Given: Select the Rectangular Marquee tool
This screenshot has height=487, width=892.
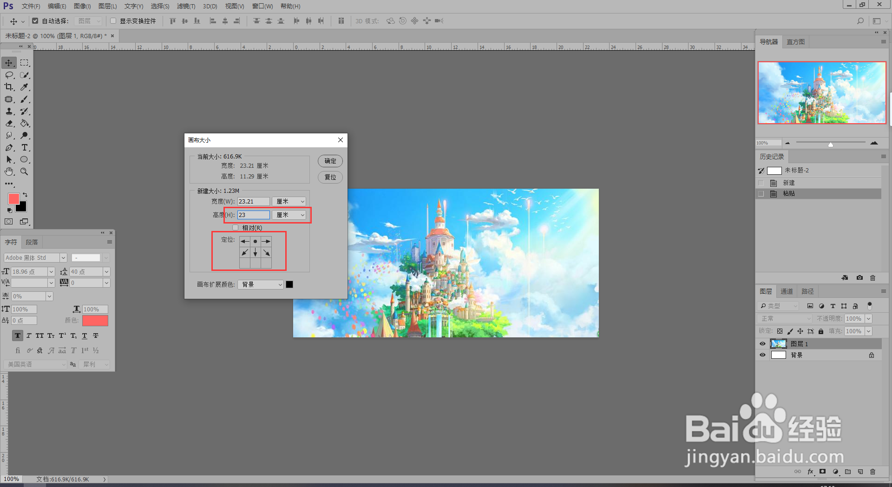Looking at the screenshot, I should coord(25,63).
